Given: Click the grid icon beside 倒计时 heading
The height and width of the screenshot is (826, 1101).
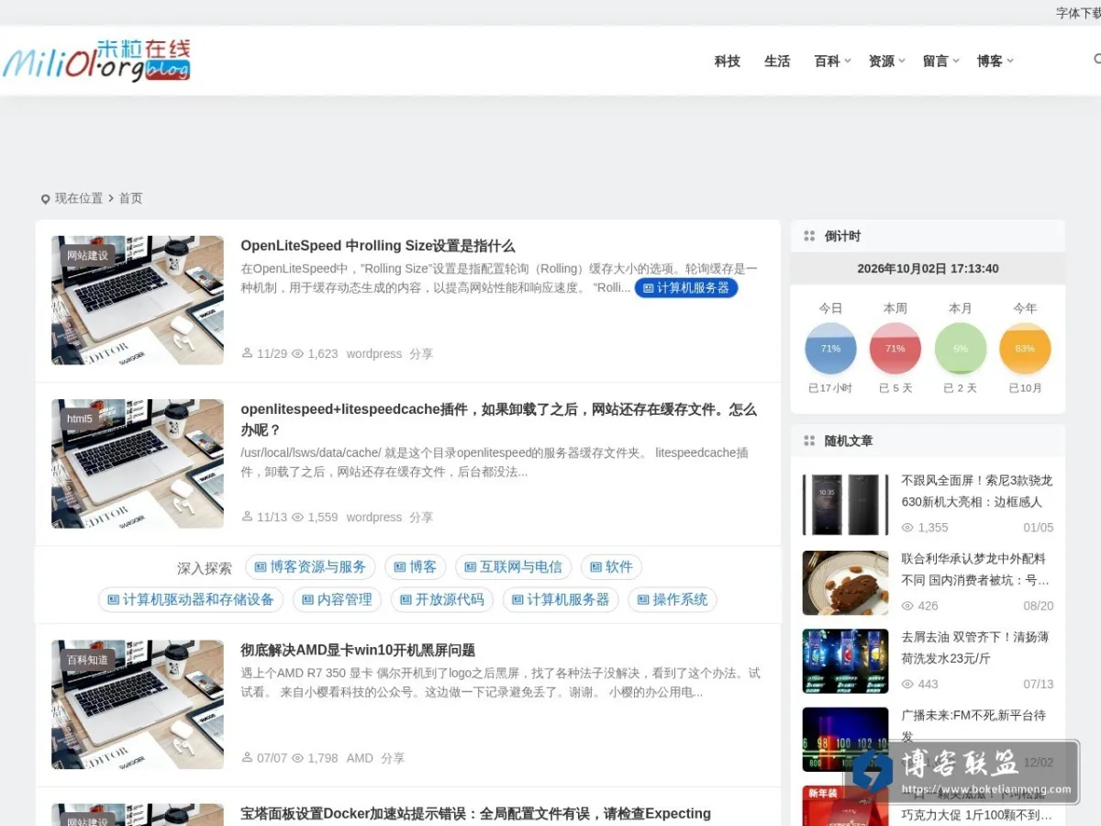Looking at the screenshot, I should 809,236.
